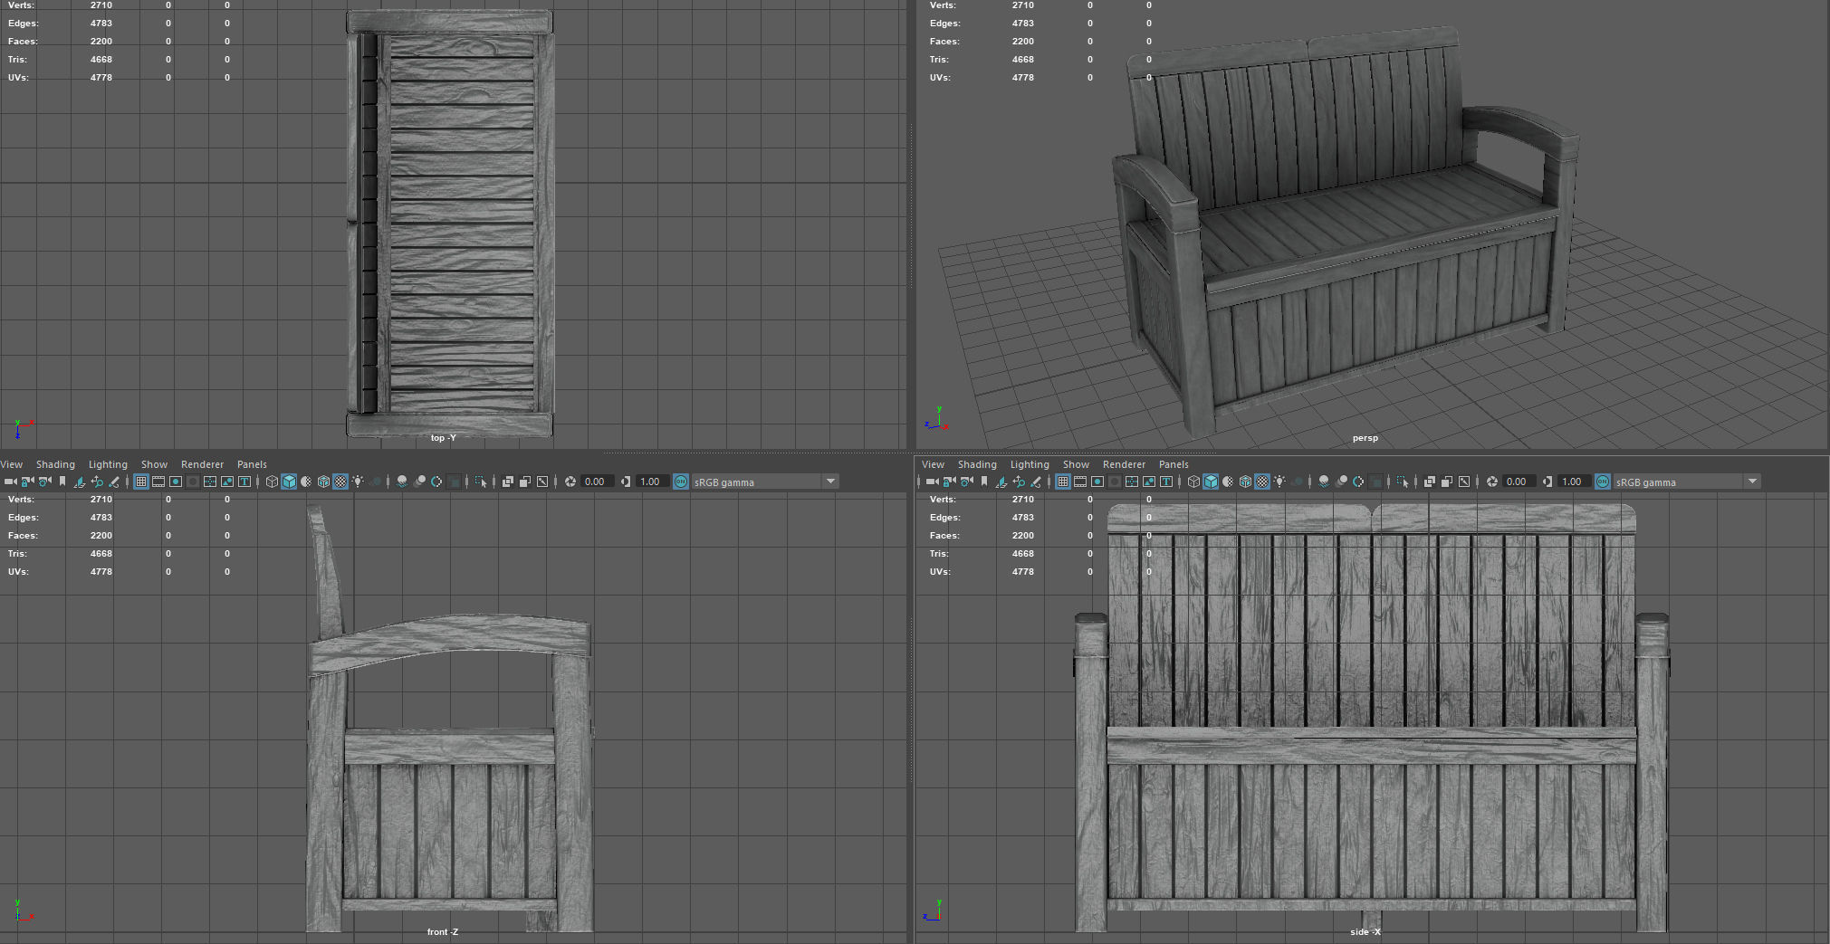The height and width of the screenshot is (944, 1830).
Task: Click 2D Pan/Zoom icon in front -Z panel toolbar
Action: click(97, 482)
